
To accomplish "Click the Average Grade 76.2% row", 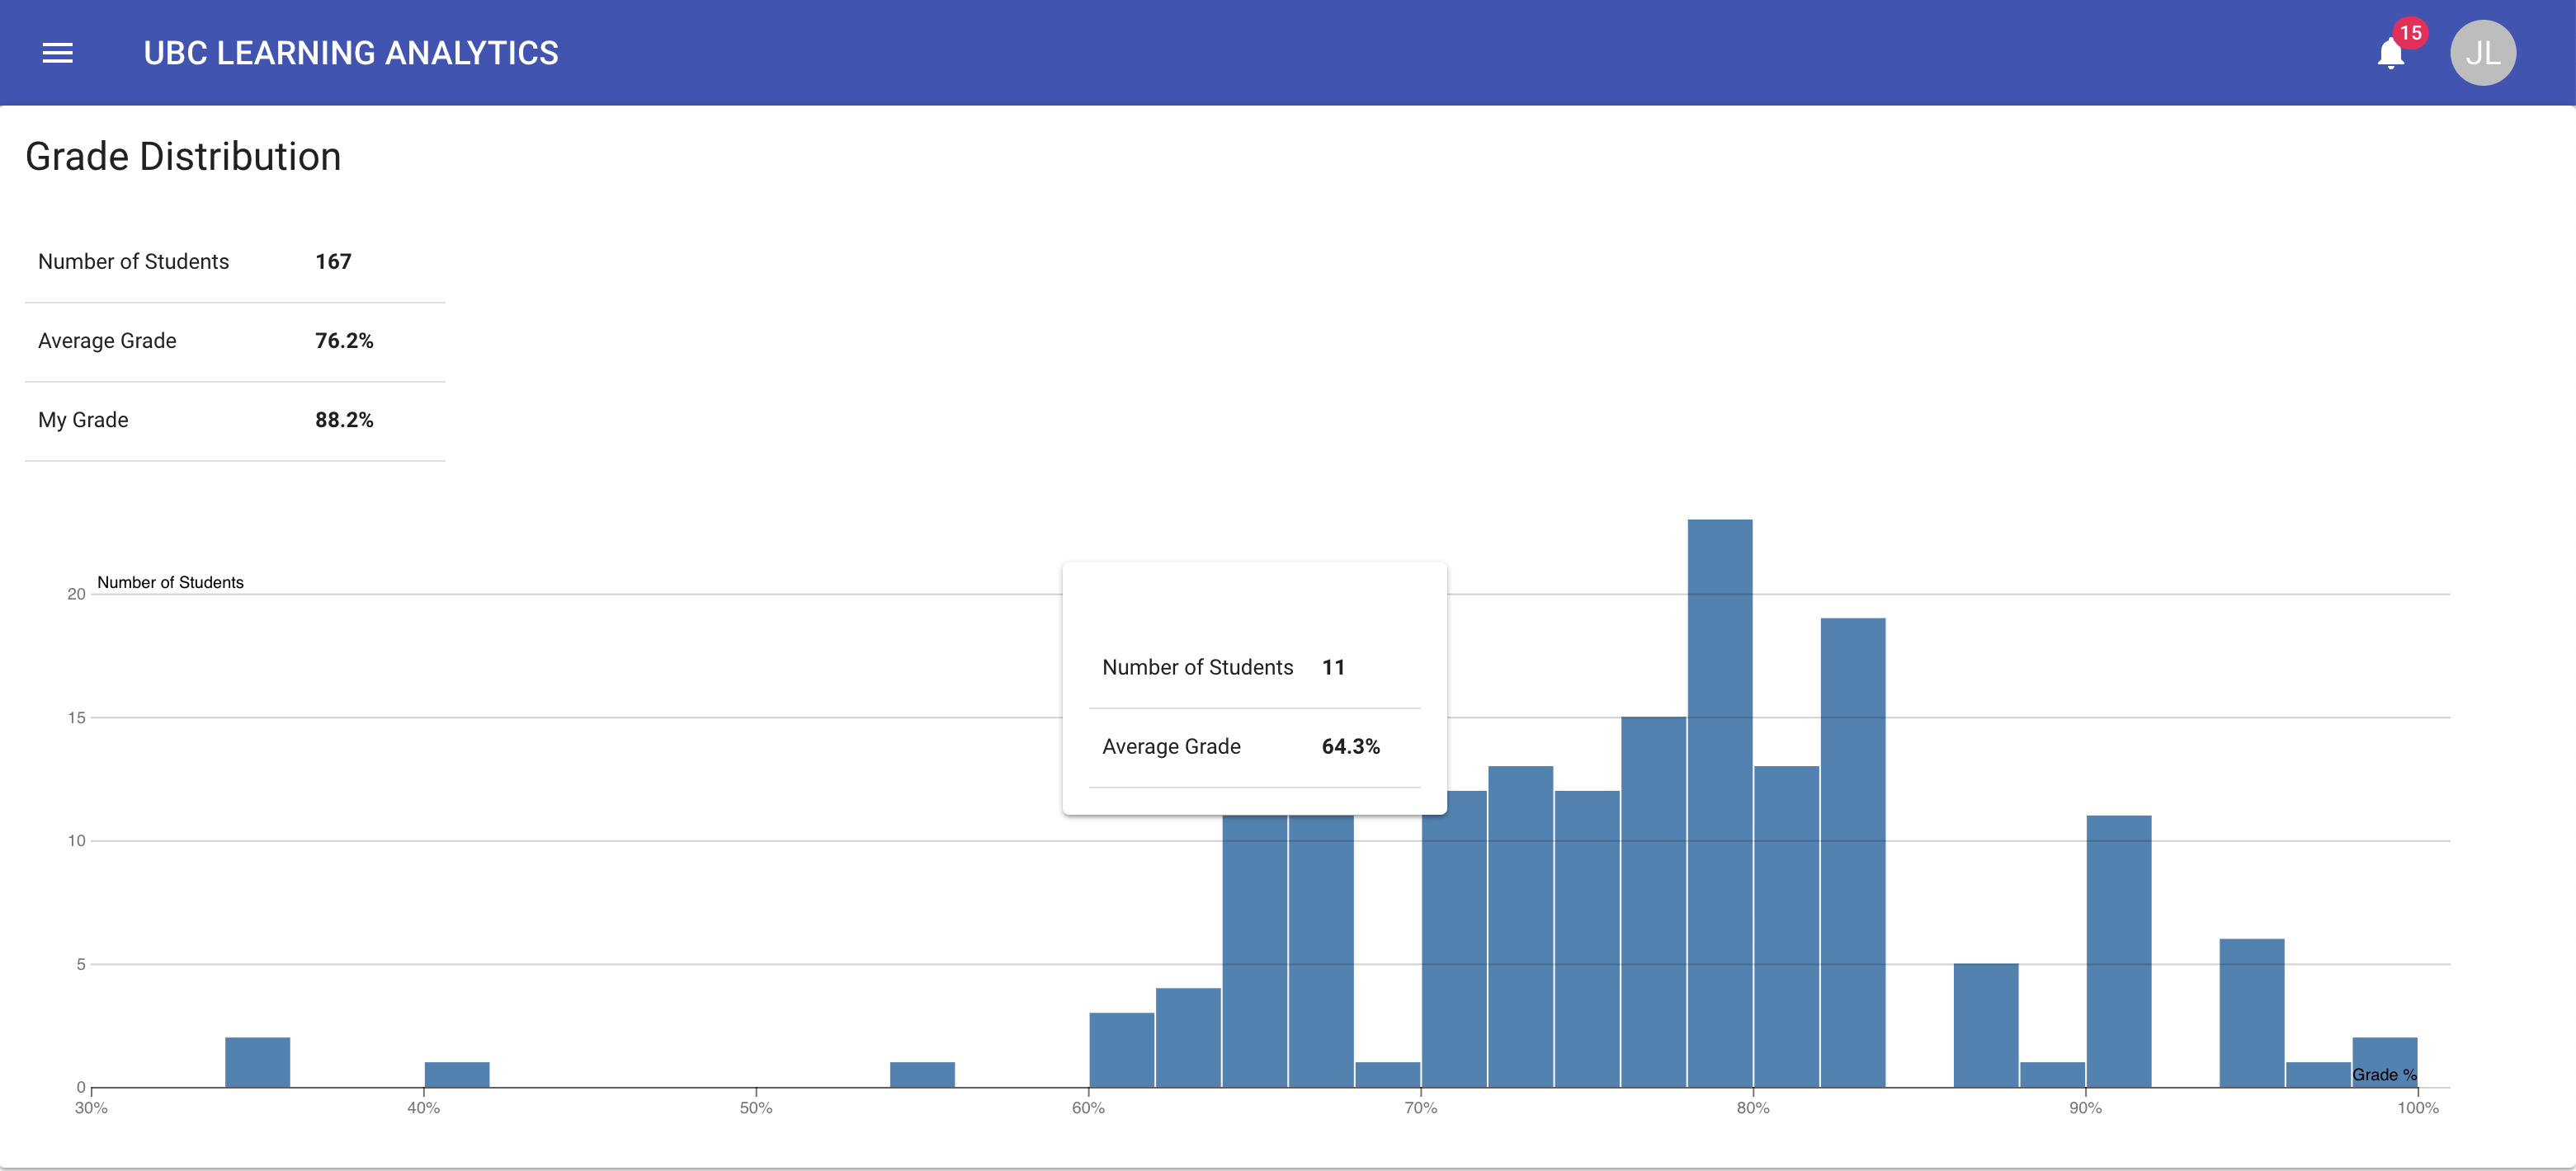I will (234, 341).
